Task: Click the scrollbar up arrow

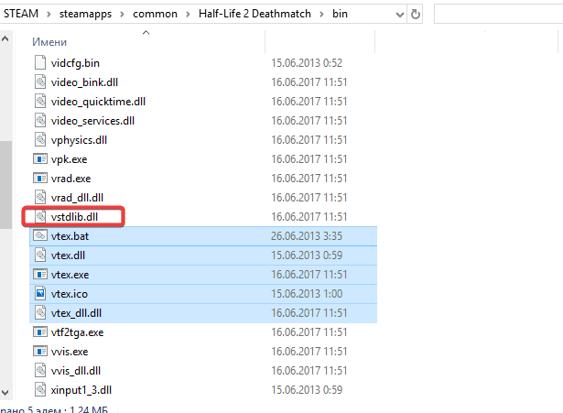Action: click(x=5, y=38)
